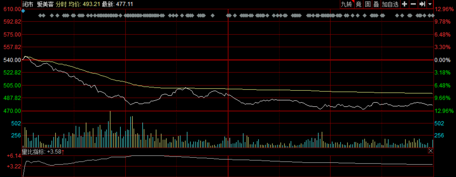Screen dimensions: 456x177
Task: Click the 470.00 bottom price label
Action: 12,111
